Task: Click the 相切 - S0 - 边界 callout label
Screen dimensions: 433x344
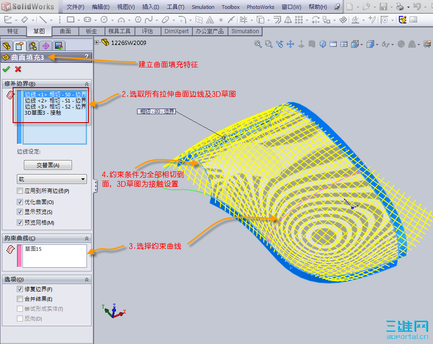Action: tap(157, 111)
